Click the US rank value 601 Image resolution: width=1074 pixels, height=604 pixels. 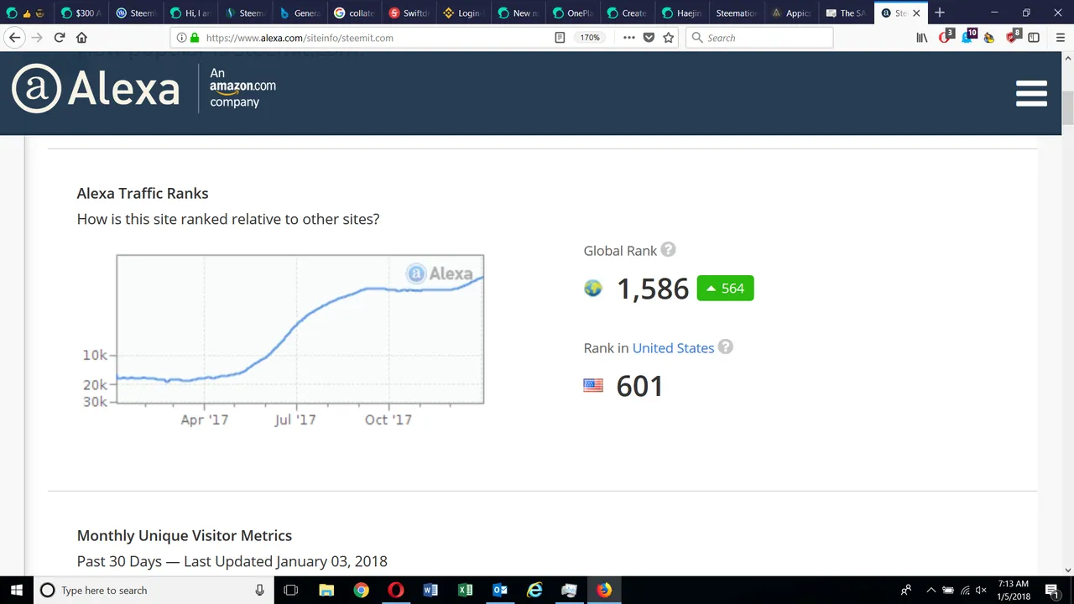click(639, 386)
